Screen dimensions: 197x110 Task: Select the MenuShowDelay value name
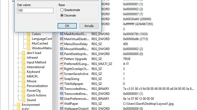[76, 44]
